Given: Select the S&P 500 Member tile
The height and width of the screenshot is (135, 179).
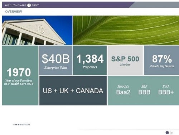Looking at the screenshot, I should [x=125, y=61].
